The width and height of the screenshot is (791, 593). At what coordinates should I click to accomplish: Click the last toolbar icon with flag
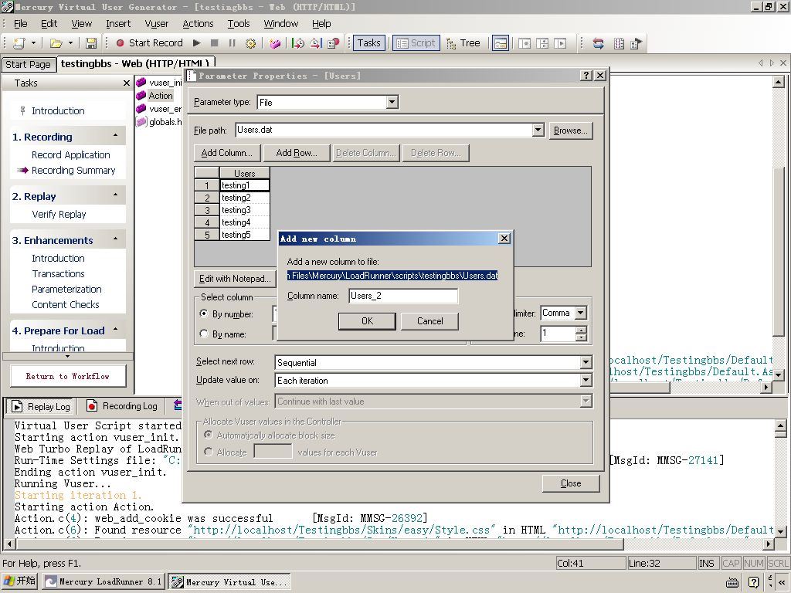(637, 43)
